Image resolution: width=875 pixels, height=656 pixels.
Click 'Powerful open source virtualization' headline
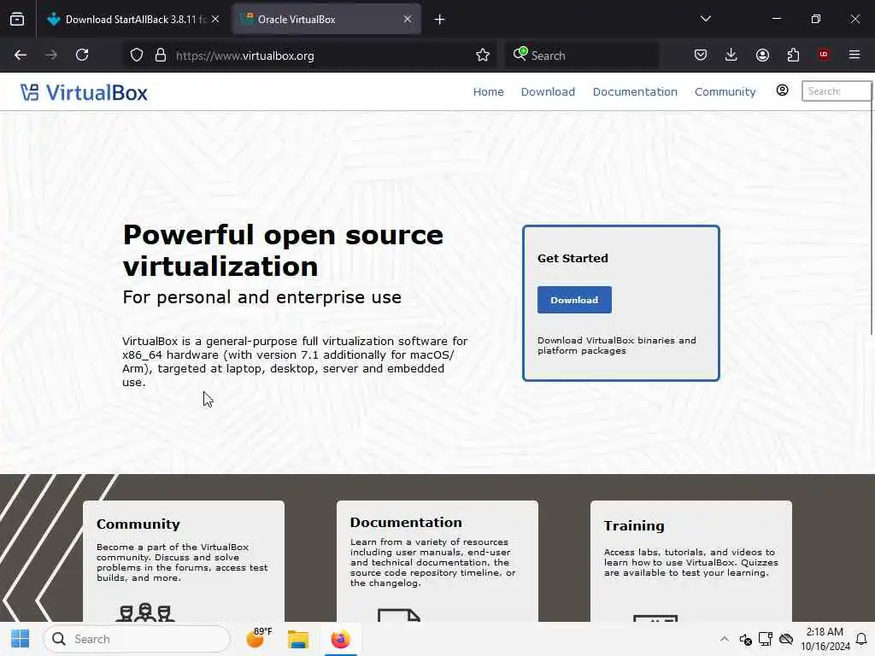click(283, 250)
